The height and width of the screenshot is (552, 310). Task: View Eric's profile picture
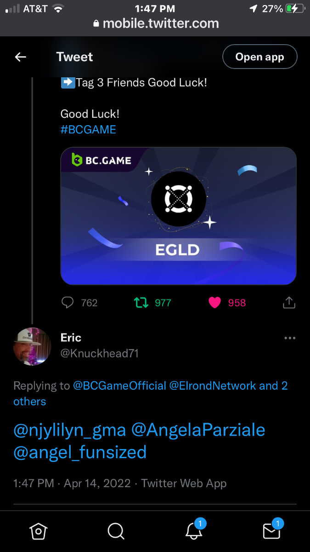click(x=32, y=346)
